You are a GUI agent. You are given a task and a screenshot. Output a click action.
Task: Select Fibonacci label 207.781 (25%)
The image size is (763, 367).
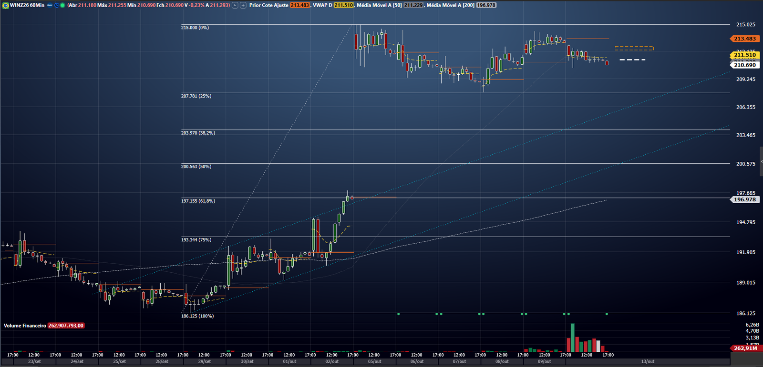pyautogui.click(x=196, y=96)
